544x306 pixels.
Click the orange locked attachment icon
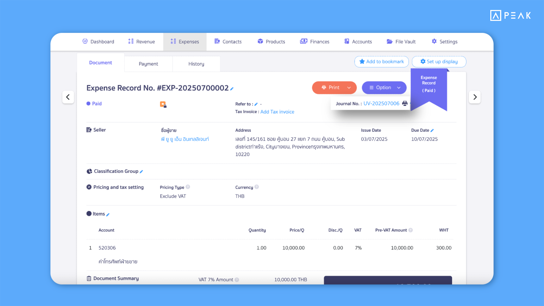163,104
